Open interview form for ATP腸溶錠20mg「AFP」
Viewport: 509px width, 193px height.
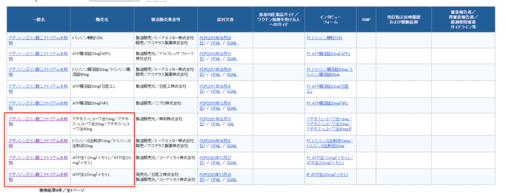[x=328, y=54]
